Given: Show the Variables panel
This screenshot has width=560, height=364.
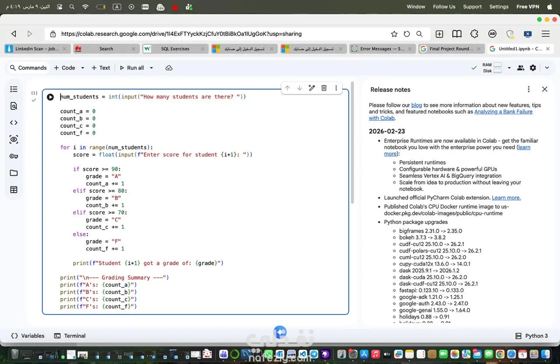Looking at the screenshot, I should tap(28, 336).
